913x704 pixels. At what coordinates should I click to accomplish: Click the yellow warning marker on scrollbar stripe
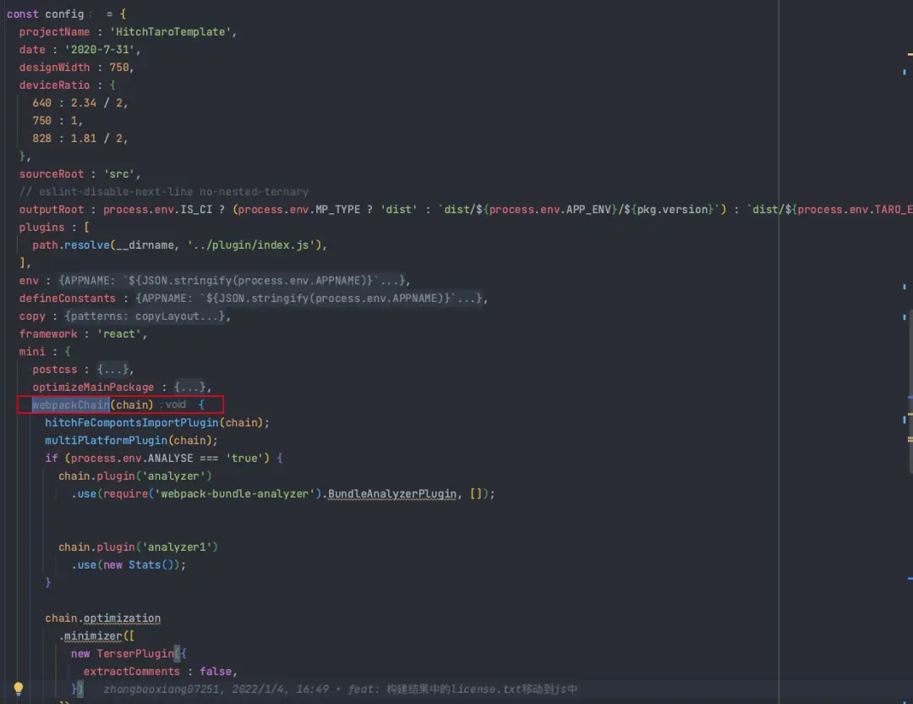click(910, 54)
